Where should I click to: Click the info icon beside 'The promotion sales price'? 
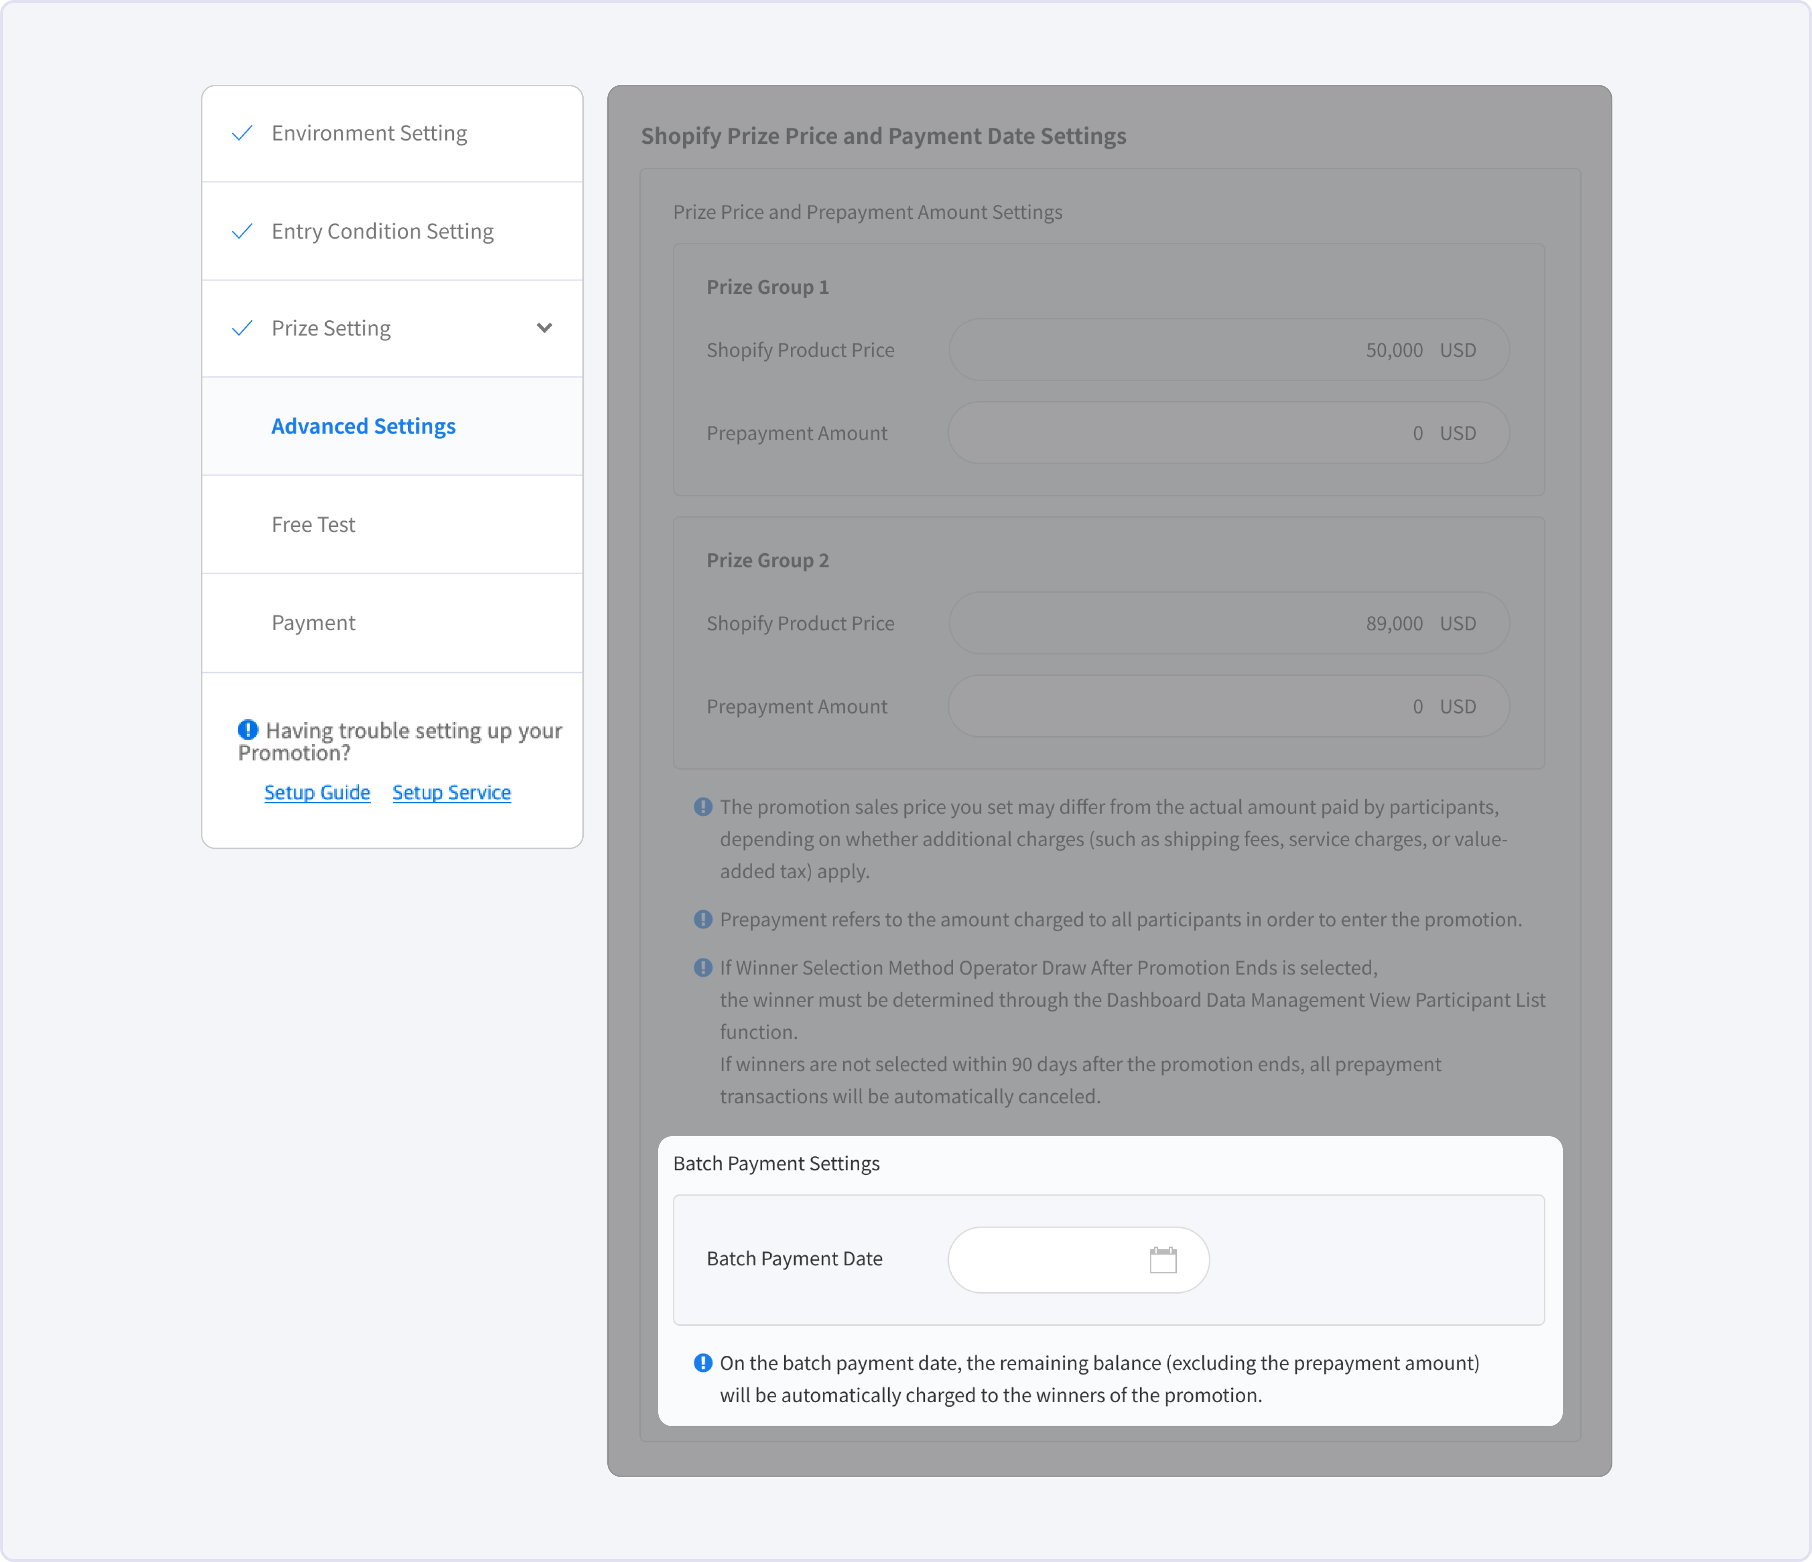tap(702, 807)
